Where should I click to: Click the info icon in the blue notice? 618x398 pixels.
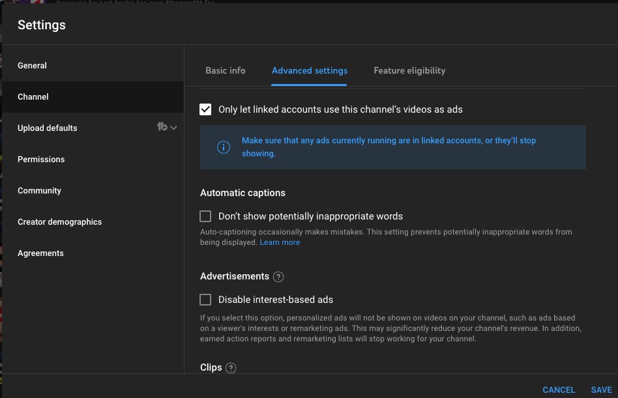coord(223,147)
